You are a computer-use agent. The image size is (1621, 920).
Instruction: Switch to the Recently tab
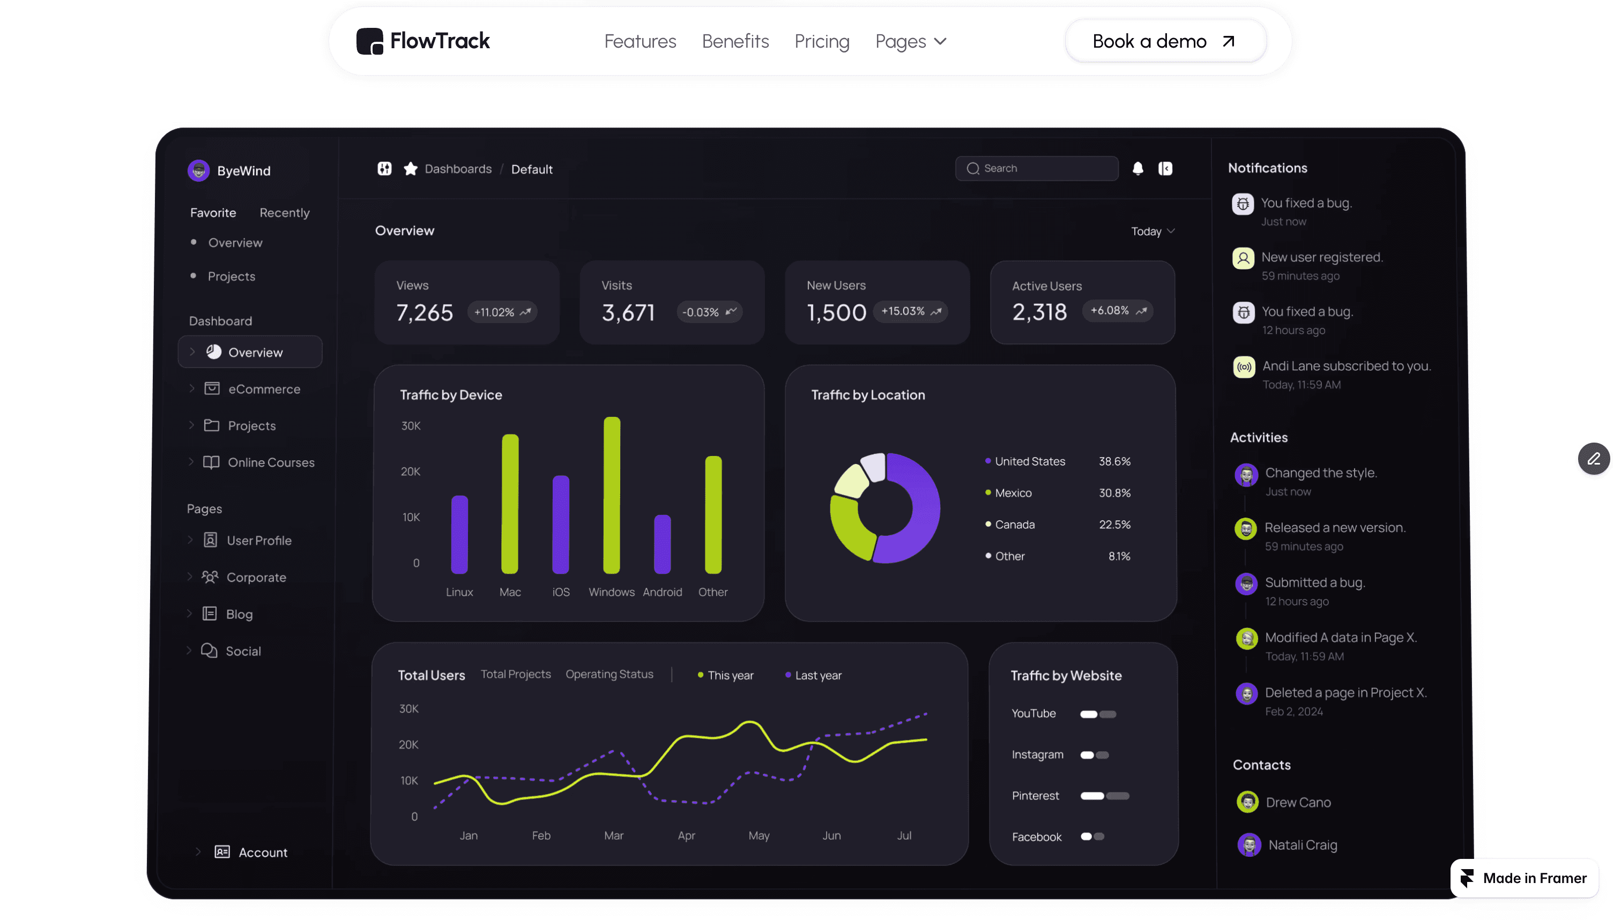pyautogui.click(x=285, y=213)
